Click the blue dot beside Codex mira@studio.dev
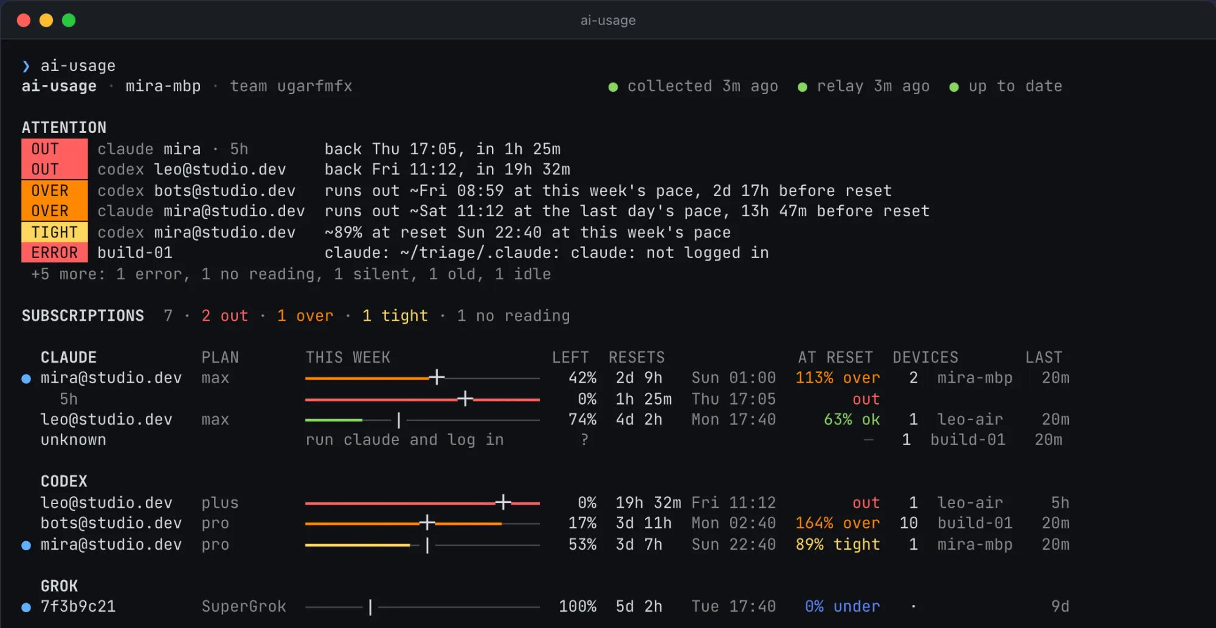The height and width of the screenshot is (628, 1216). tap(26, 545)
